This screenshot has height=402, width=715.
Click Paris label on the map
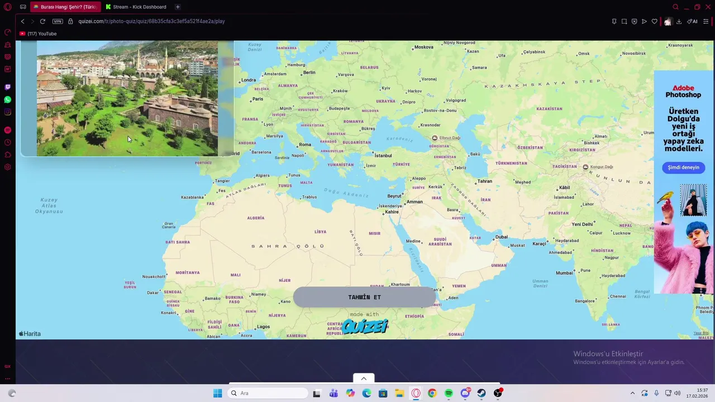[258, 99]
